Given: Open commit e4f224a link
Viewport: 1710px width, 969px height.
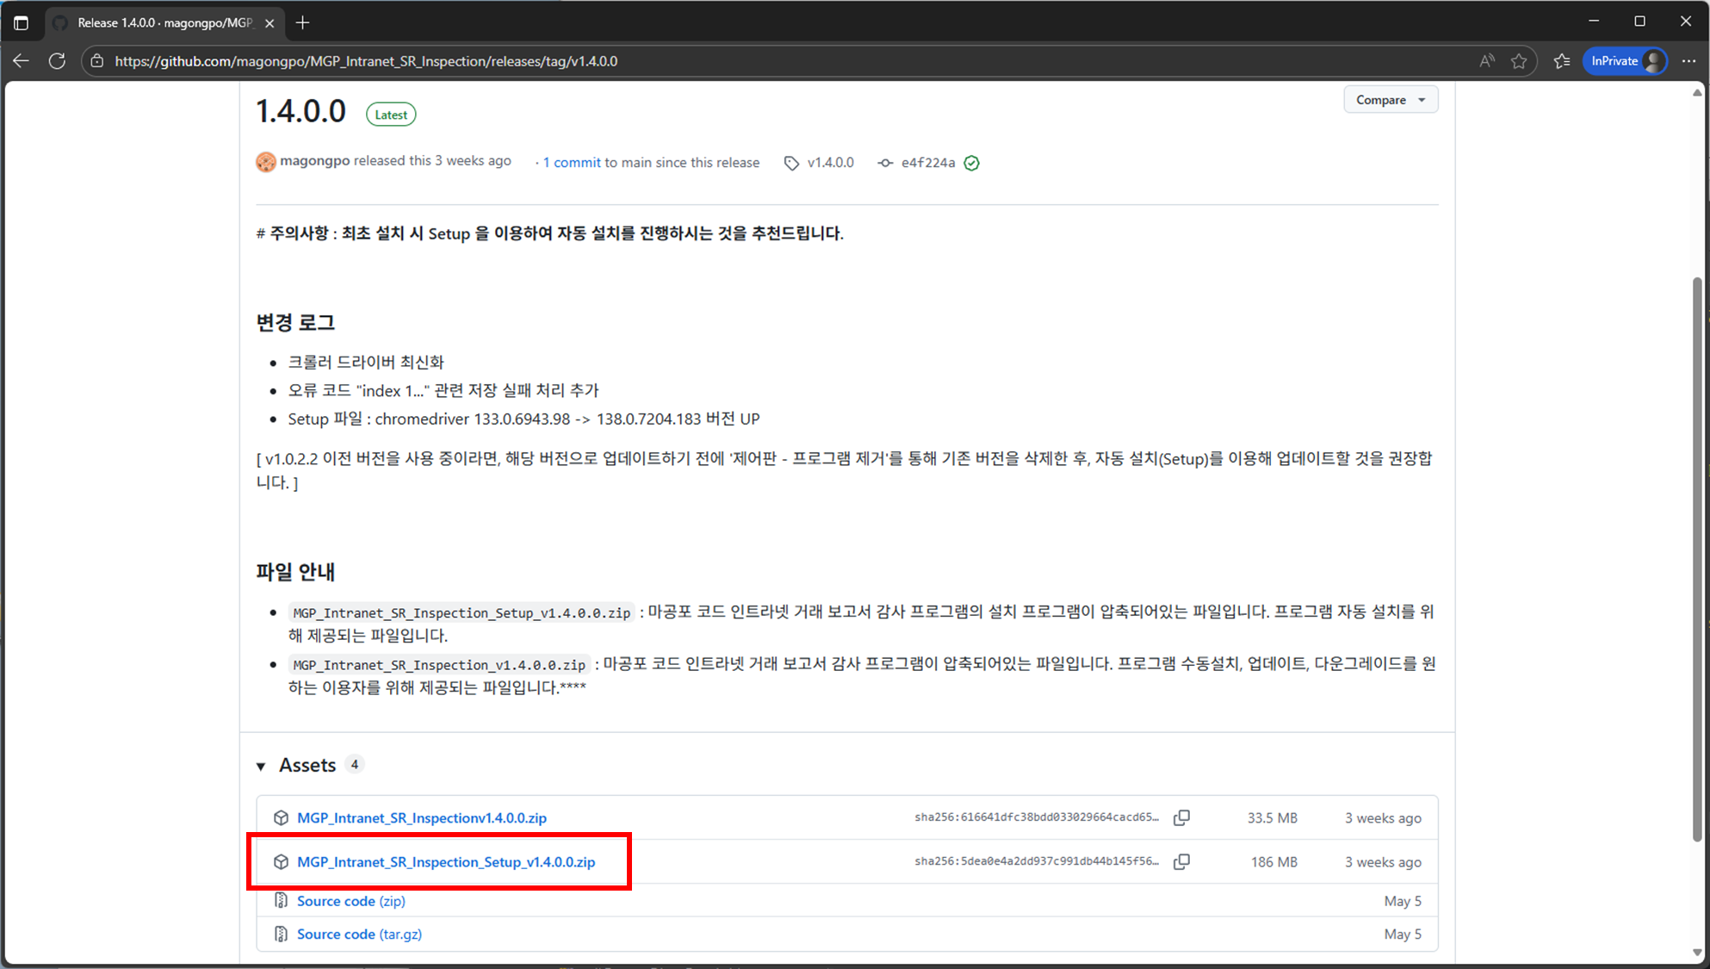Looking at the screenshot, I should click(928, 162).
